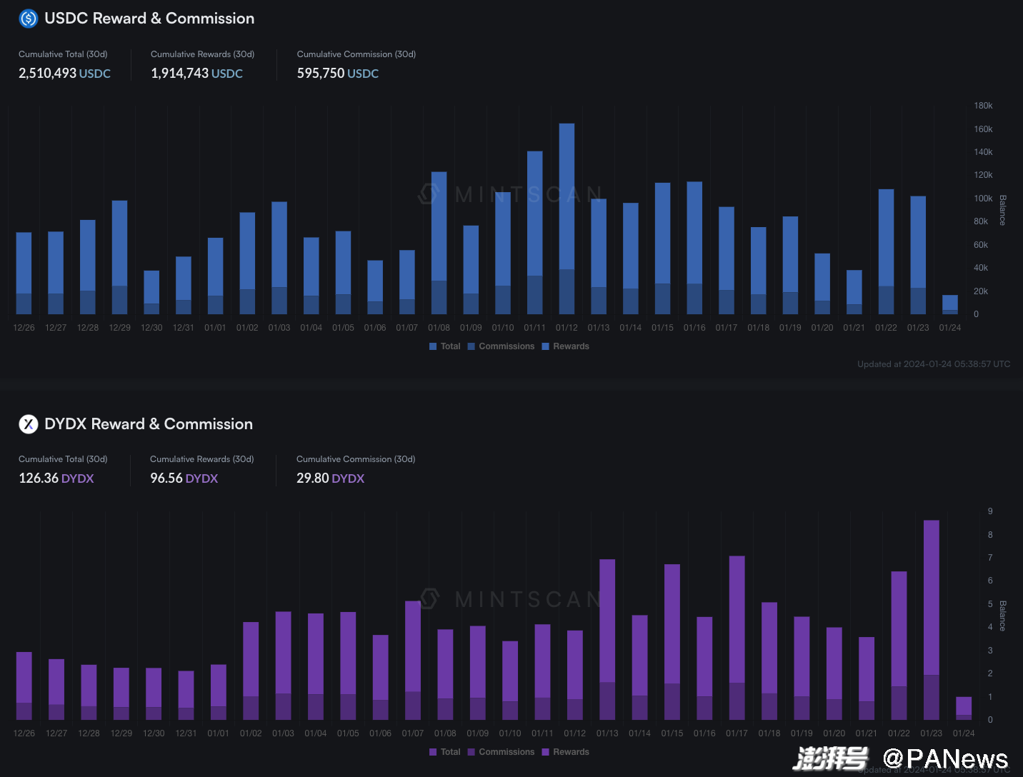
Task: Select the 12/30 bar in the USDC chart
Action: click(151, 292)
